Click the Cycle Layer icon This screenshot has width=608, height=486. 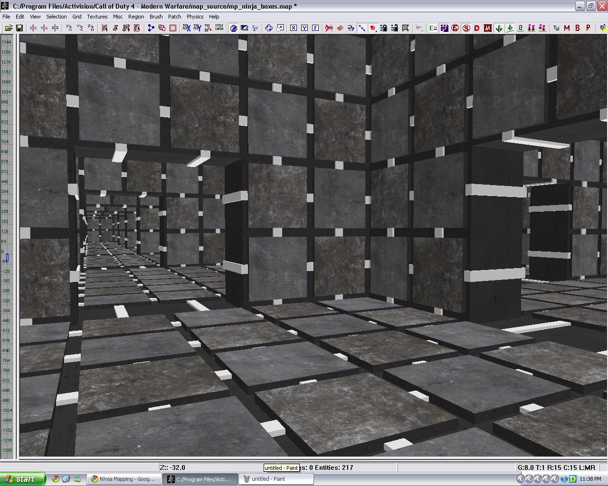click(x=219, y=28)
